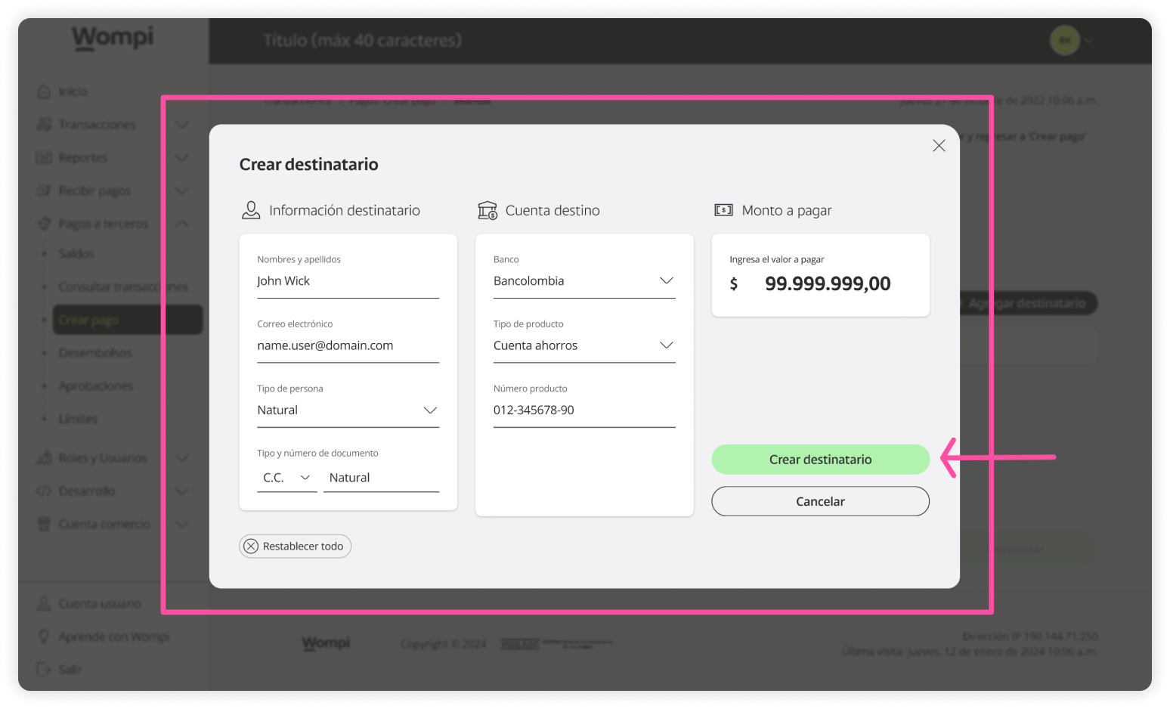Click the green Crear destinatario button
This screenshot has width=1170, height=709.
(x=820, y=460)
